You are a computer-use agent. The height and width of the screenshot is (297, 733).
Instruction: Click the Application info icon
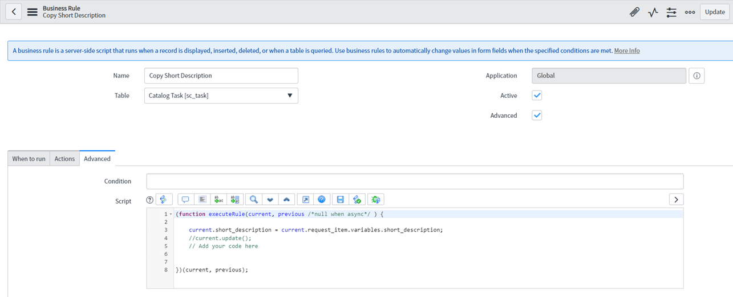(696, 76)
